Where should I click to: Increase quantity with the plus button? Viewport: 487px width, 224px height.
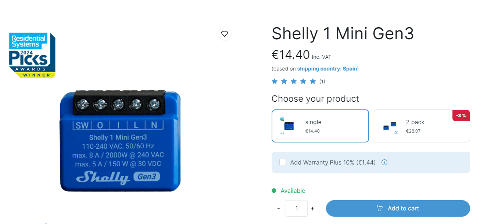click(312, 209)
